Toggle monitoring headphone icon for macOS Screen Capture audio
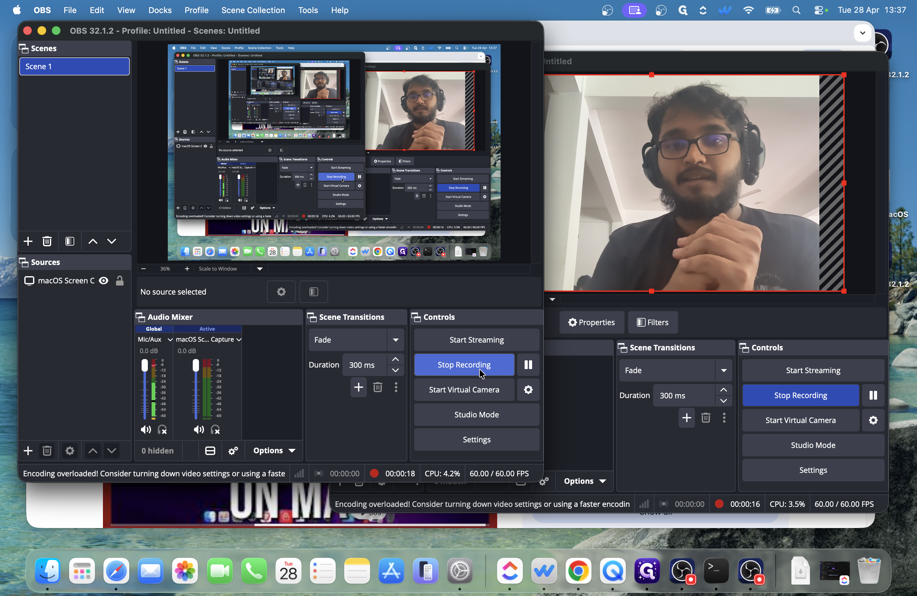 point(216,430)
